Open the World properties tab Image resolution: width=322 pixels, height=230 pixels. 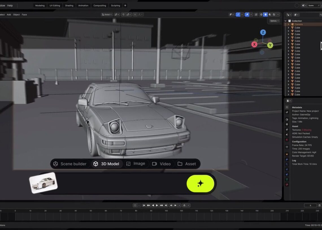[x=287, y=140]
